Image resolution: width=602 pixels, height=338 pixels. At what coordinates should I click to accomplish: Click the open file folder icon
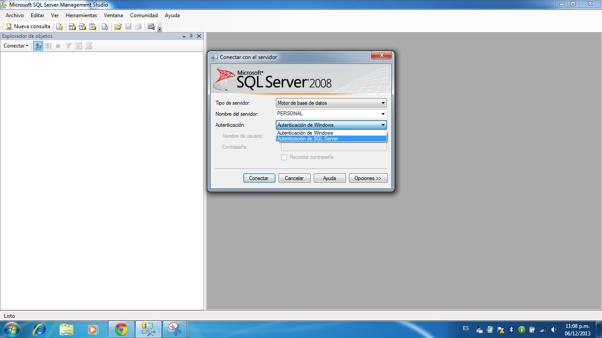[x=118, y=26]
